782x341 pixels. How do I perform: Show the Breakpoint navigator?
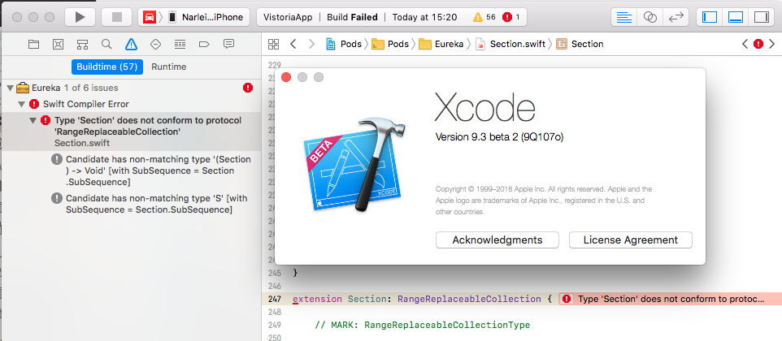(x=204, y=45)
